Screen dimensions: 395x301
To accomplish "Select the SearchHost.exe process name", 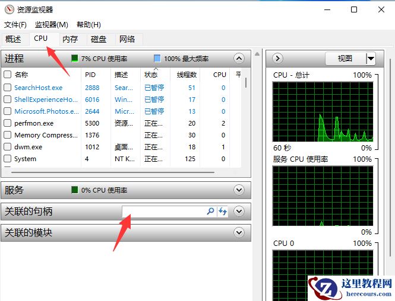I will [x=38, y=88].
